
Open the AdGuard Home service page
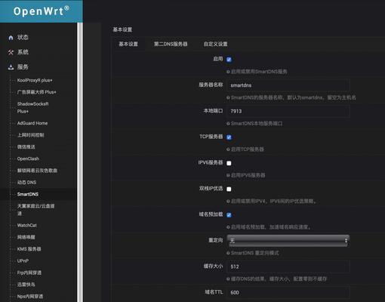click(32, 123)
